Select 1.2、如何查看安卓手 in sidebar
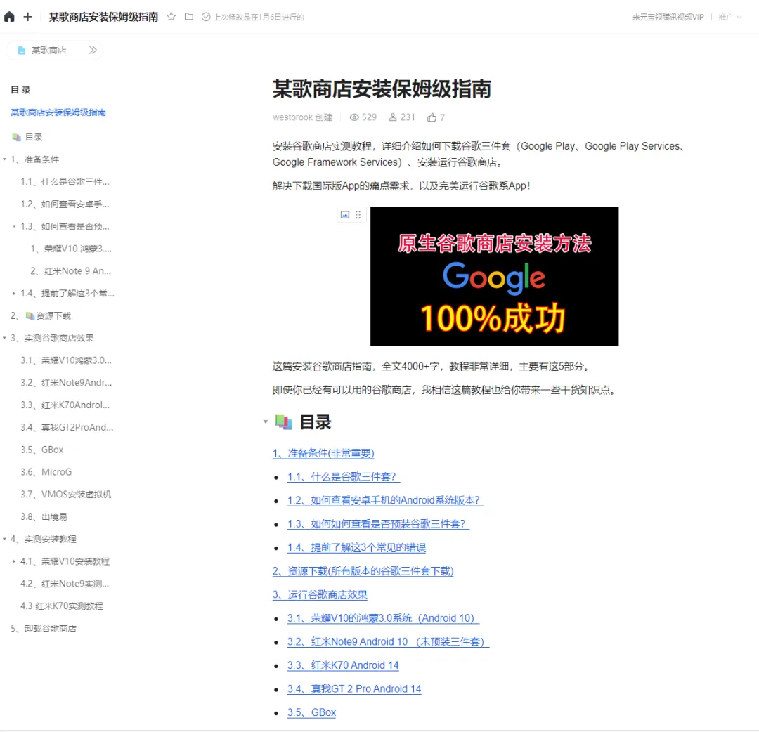 click(65, 204)
